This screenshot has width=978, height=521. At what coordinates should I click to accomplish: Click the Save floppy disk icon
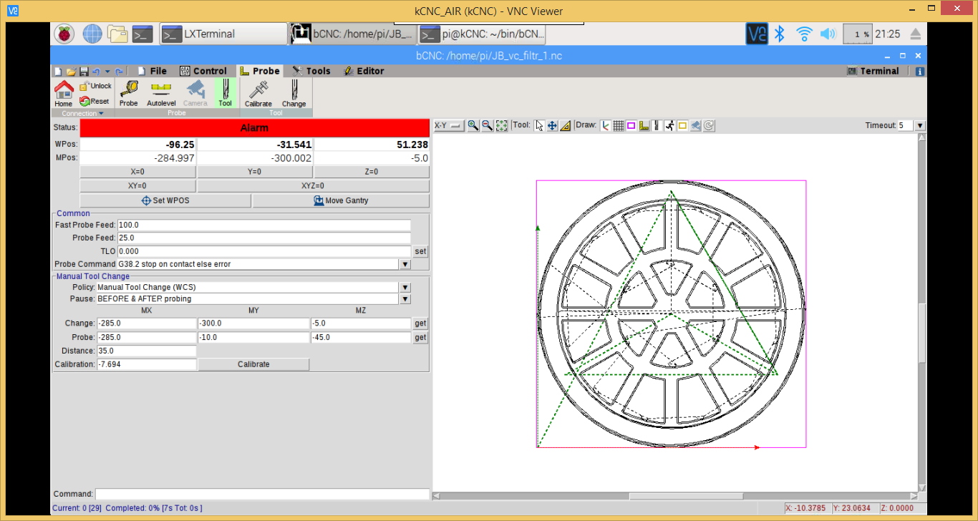click(x=84, y=72)
